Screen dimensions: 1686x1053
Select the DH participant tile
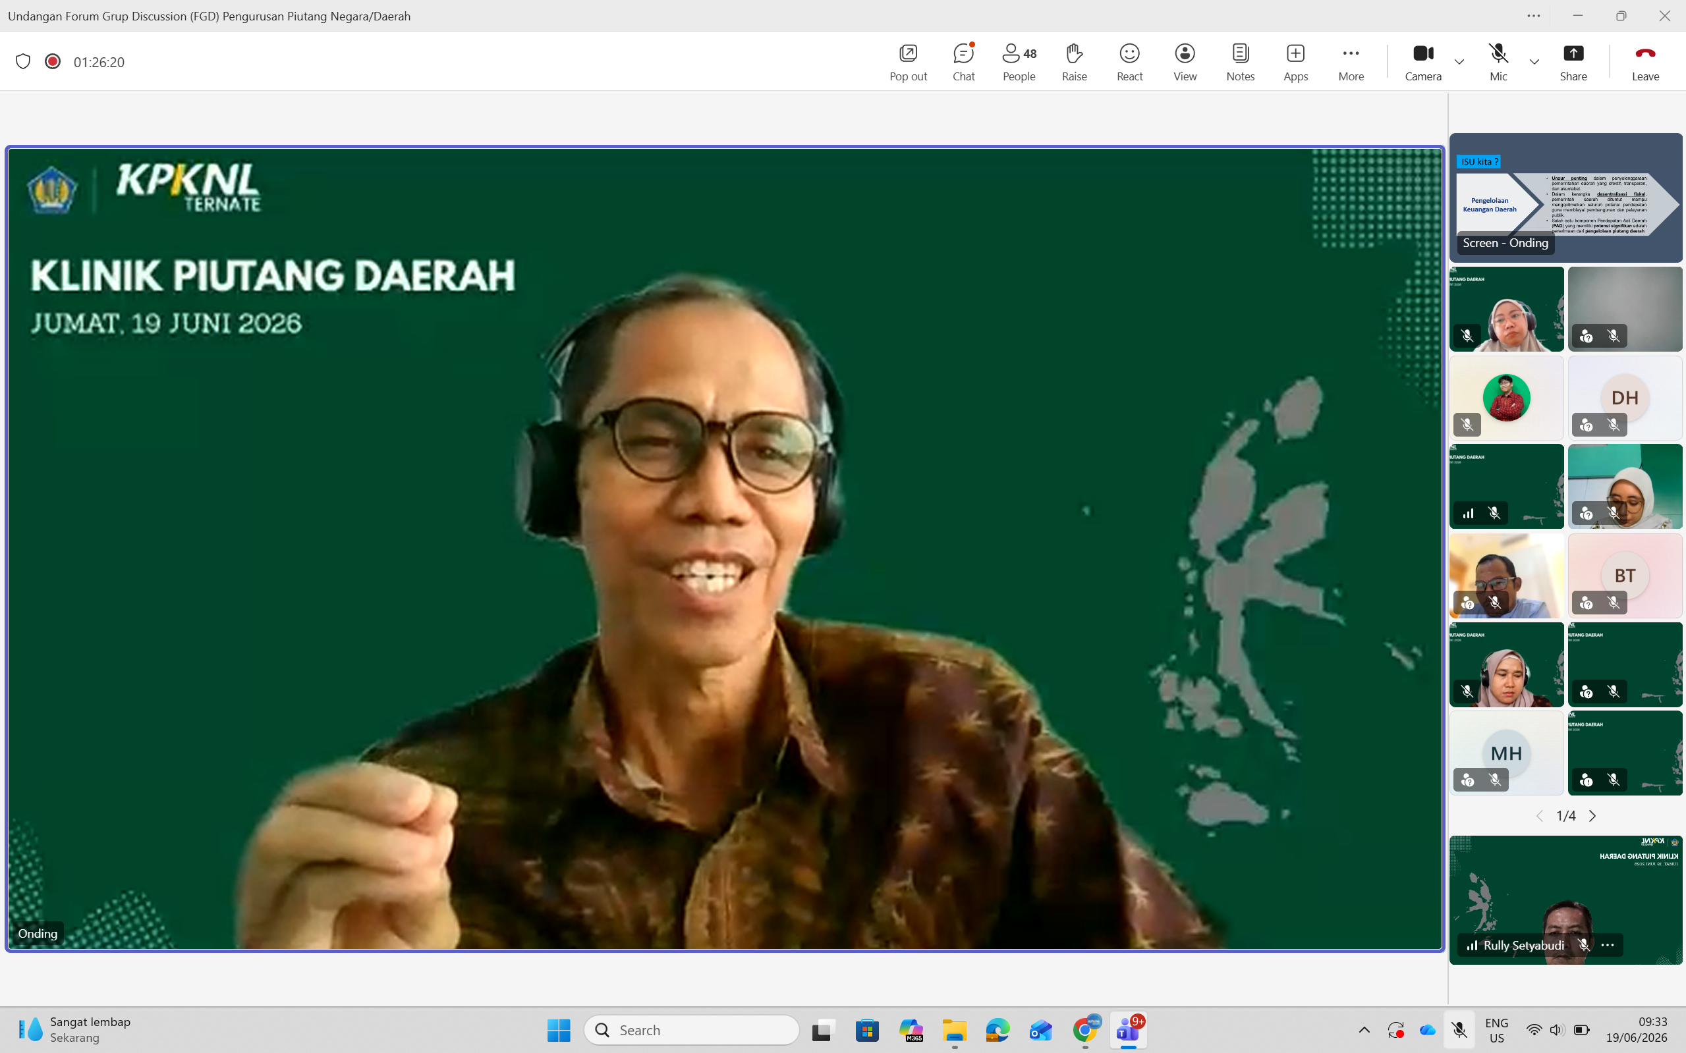(1625, 398)
